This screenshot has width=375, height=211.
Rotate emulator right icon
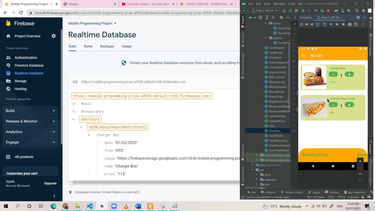pos(324,24)
